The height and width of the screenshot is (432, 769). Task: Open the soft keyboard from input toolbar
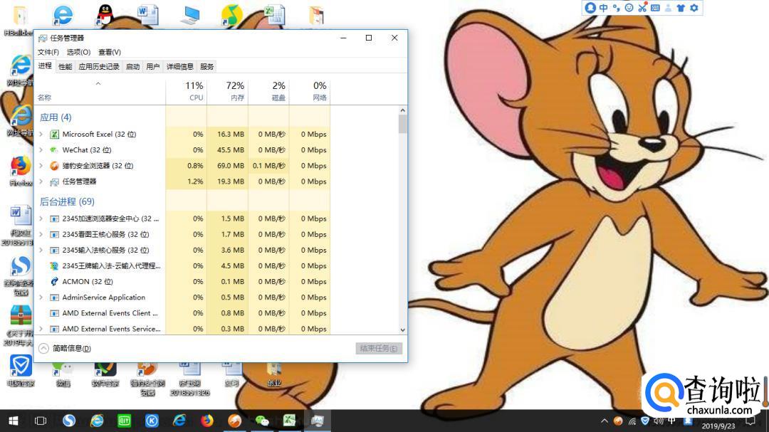[x=655, y=8]
